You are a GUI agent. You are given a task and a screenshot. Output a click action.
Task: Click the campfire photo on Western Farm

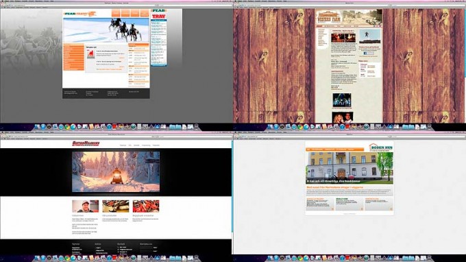tap(343, 38)
